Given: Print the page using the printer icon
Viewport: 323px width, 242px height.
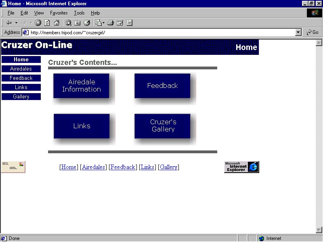Looking at the screenshot, I should [110, 23].
